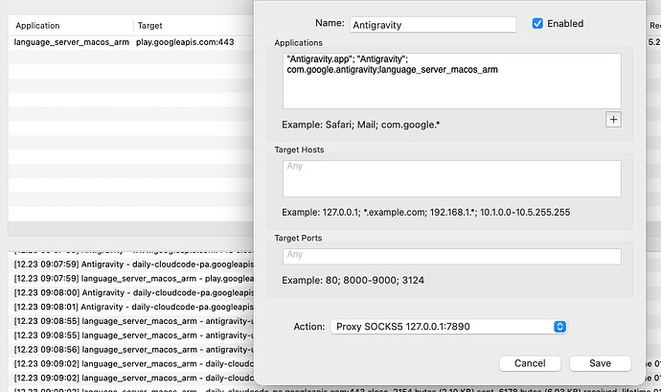Click the Cancel button
Screen dimensions: 661x392
(530, 363)
